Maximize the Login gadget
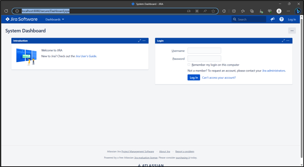 [x=283, y=41]
